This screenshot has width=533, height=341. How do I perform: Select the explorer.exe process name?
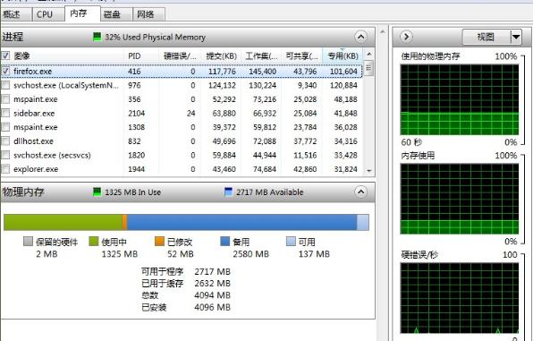coord(36,169)
